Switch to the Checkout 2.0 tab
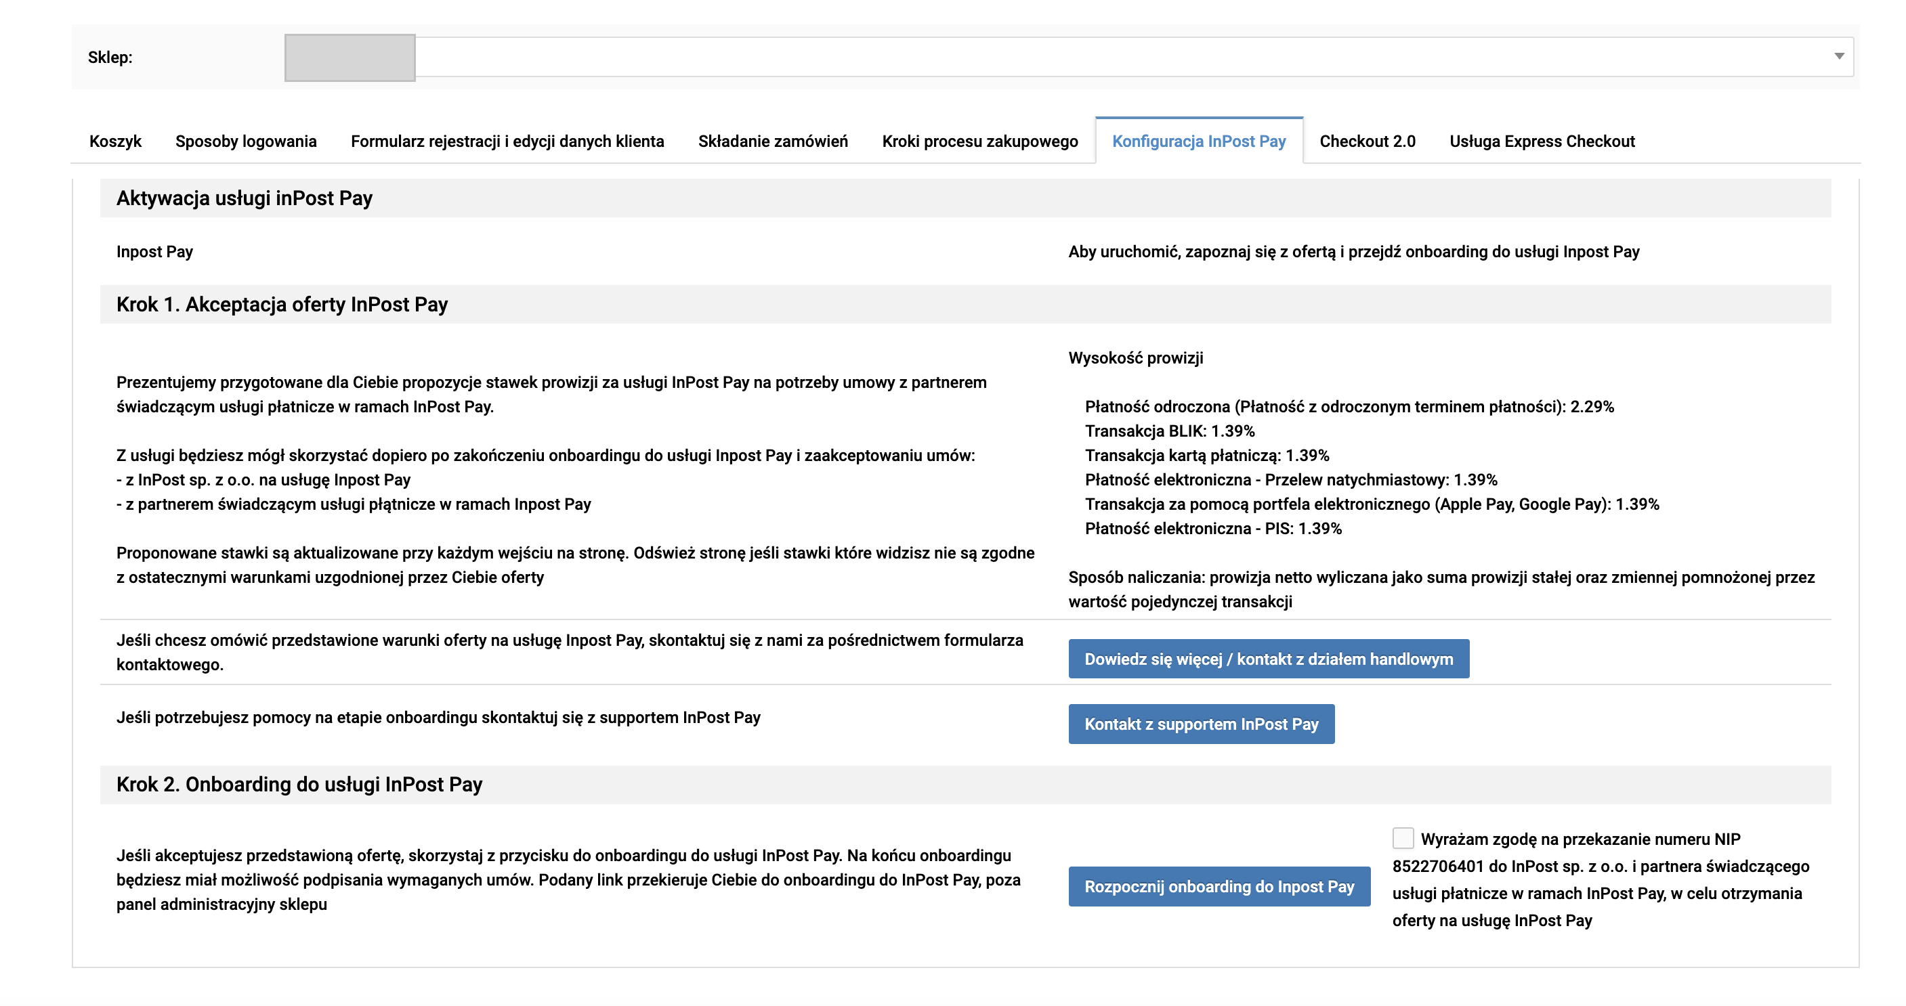The height and width of the screenshot is (1006, 1906). [1368, 141]
